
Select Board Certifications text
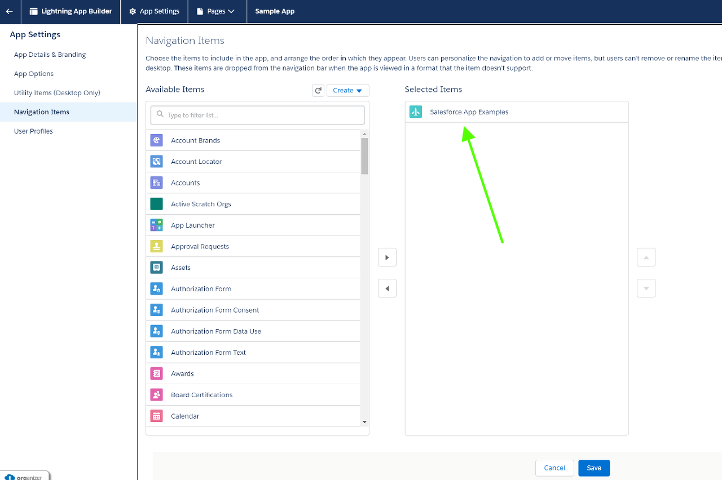pos(201,395)
